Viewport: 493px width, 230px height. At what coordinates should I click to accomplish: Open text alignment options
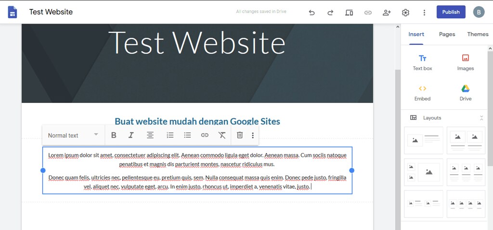coord(150,135)
